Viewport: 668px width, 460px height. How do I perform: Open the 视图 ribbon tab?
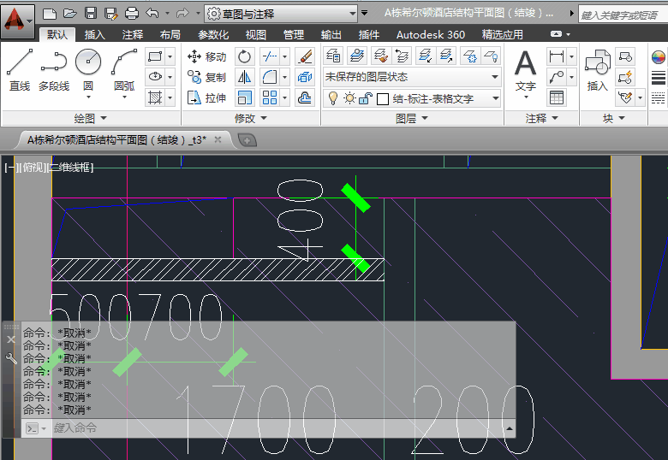tap(255, 34)
